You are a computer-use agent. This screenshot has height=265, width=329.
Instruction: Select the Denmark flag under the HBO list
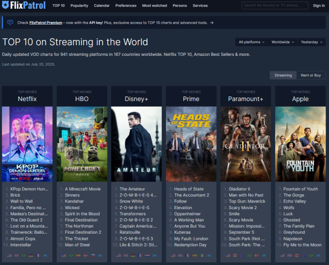[x=86, y=255]
